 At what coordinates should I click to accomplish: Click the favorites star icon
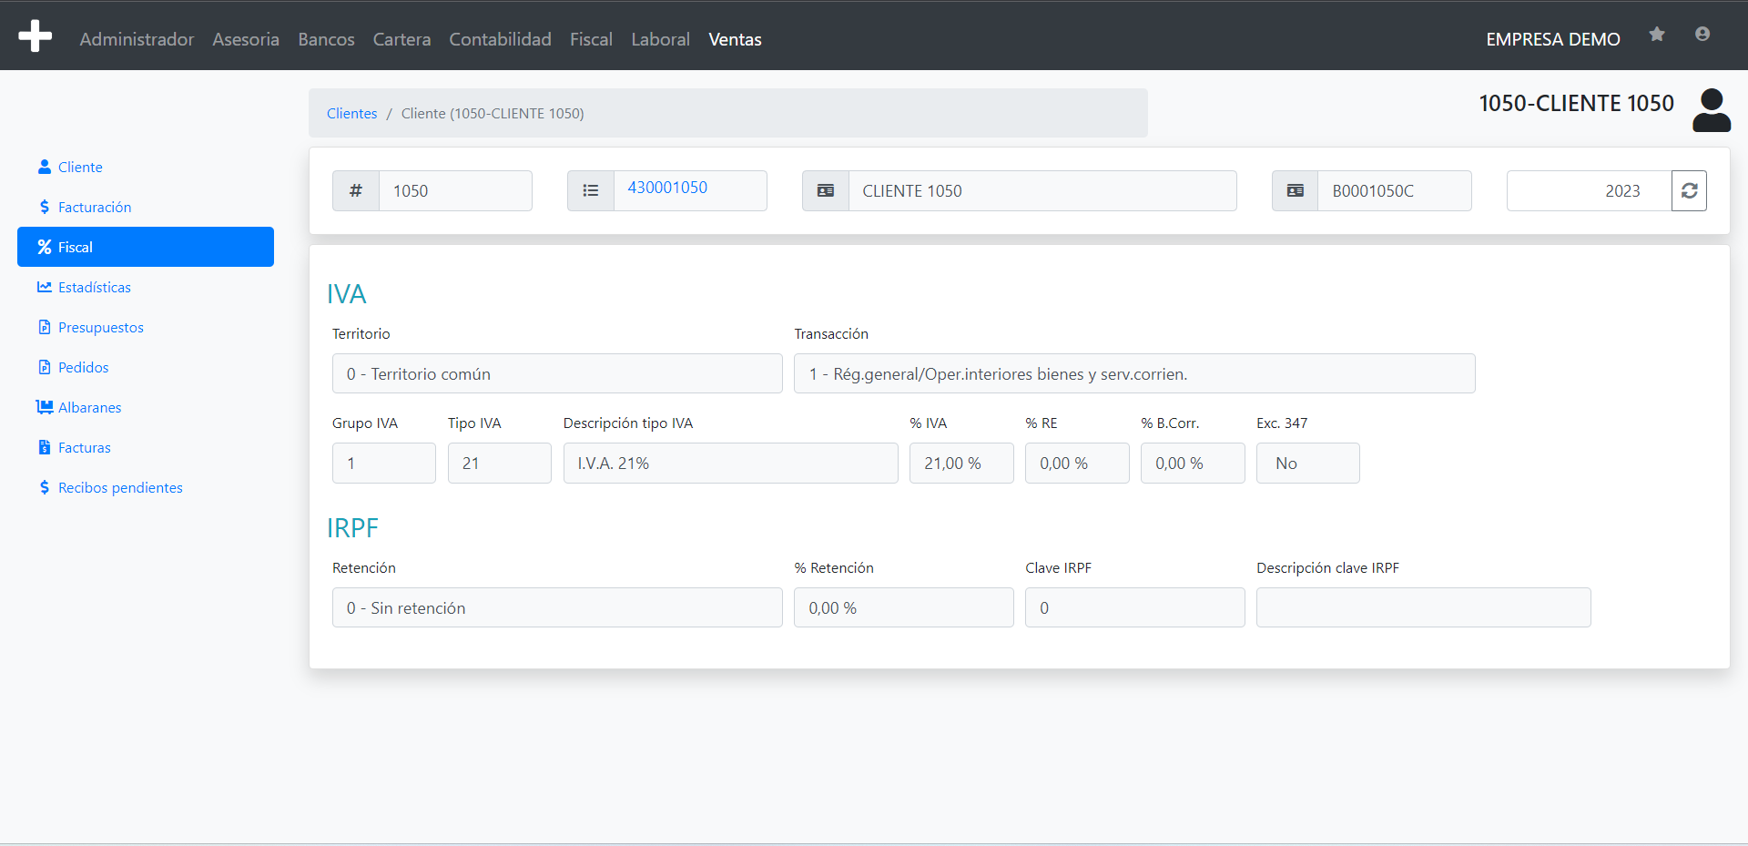pos(1657,34)
